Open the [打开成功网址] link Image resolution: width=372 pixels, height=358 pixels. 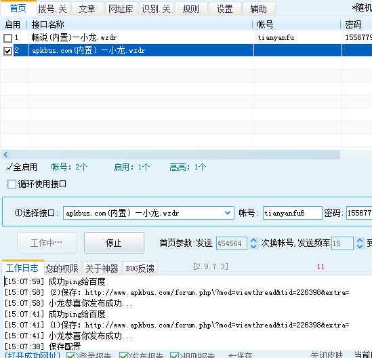coord(33,355)
